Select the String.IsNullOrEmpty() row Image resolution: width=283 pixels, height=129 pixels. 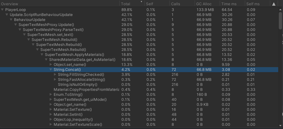click(x=139, y=85)
